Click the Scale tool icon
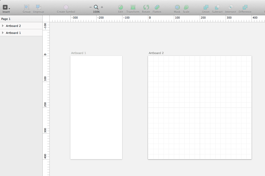The height and width of the screenshot is (176, 265). (186, 7)
